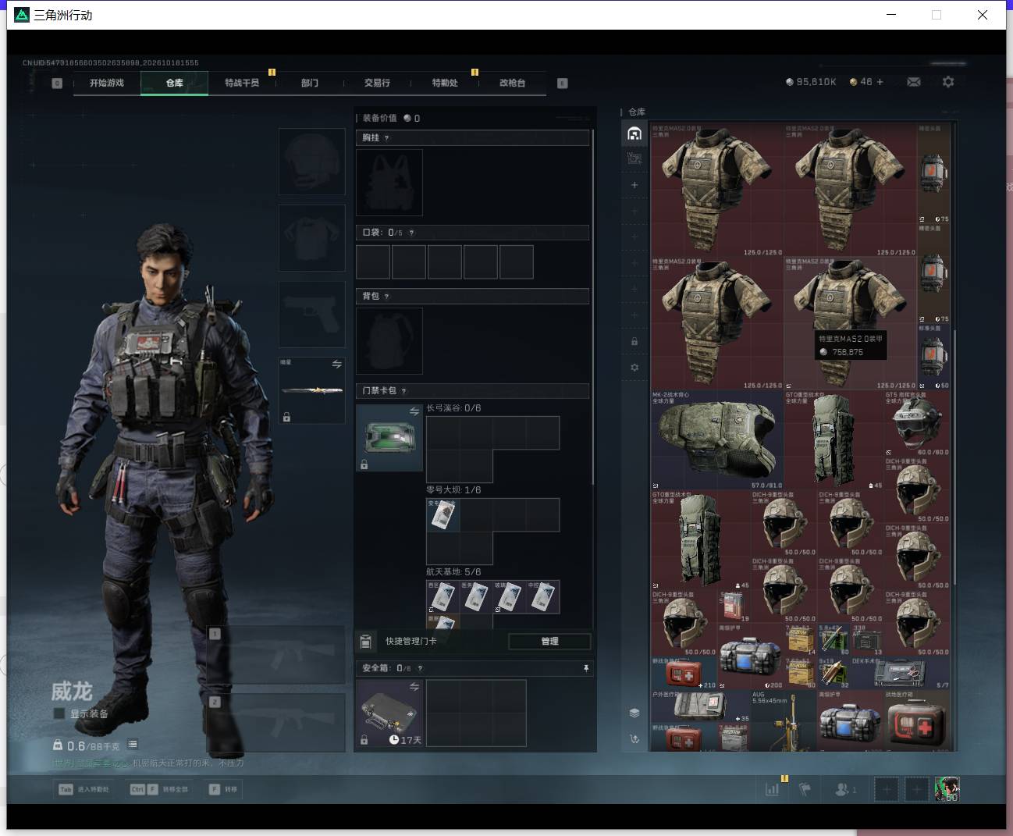Open the friends list icon
Screen dimensions: 1013x836
tap(845, 789)
